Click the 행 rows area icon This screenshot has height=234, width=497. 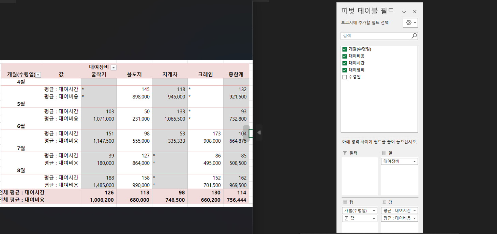coord(345,202)
